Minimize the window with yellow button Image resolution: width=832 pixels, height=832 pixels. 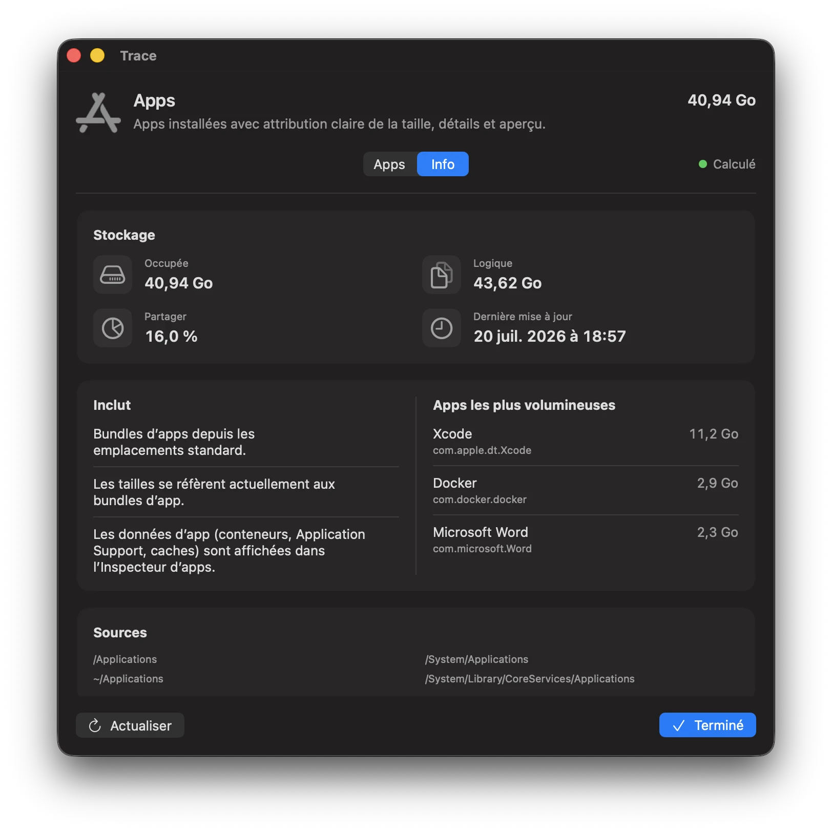[97, 55]
